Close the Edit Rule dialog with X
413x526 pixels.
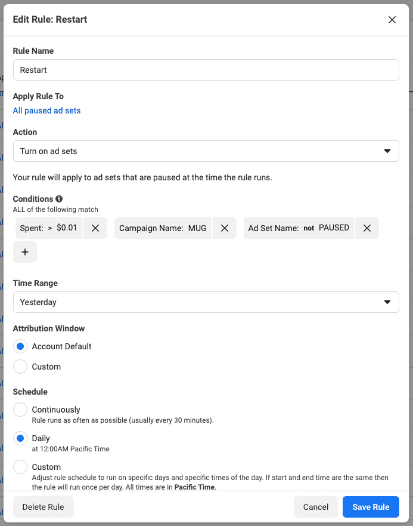coord(392,20)
